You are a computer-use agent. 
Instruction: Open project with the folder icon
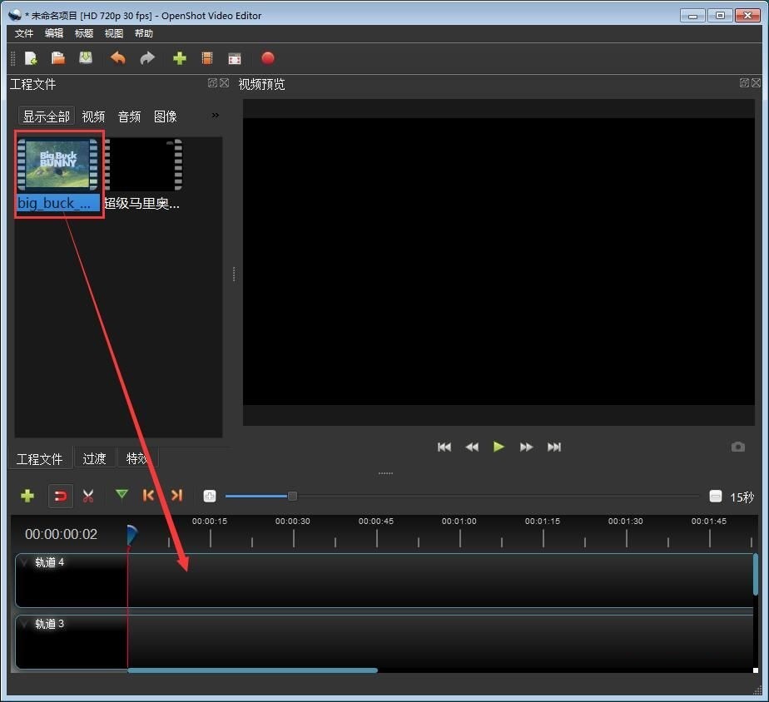(x=58, y=58)
